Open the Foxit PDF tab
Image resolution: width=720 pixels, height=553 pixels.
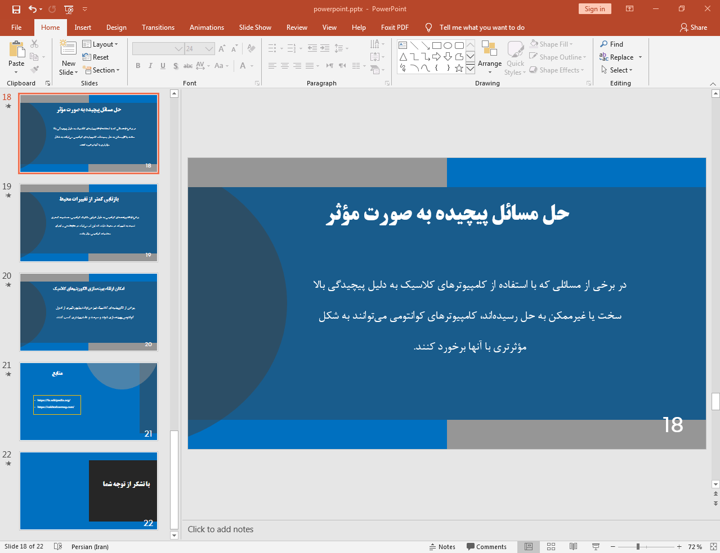coord(395,27)
